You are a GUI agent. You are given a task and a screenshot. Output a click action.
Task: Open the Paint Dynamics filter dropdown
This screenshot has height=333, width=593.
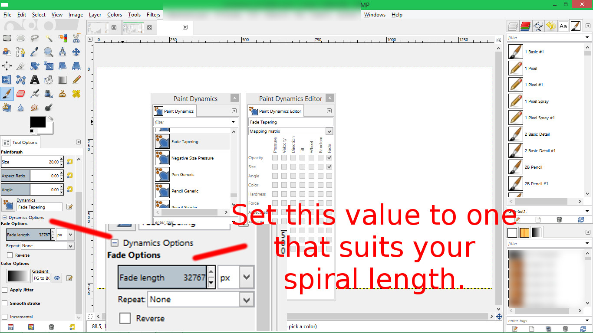click(234, 122)
